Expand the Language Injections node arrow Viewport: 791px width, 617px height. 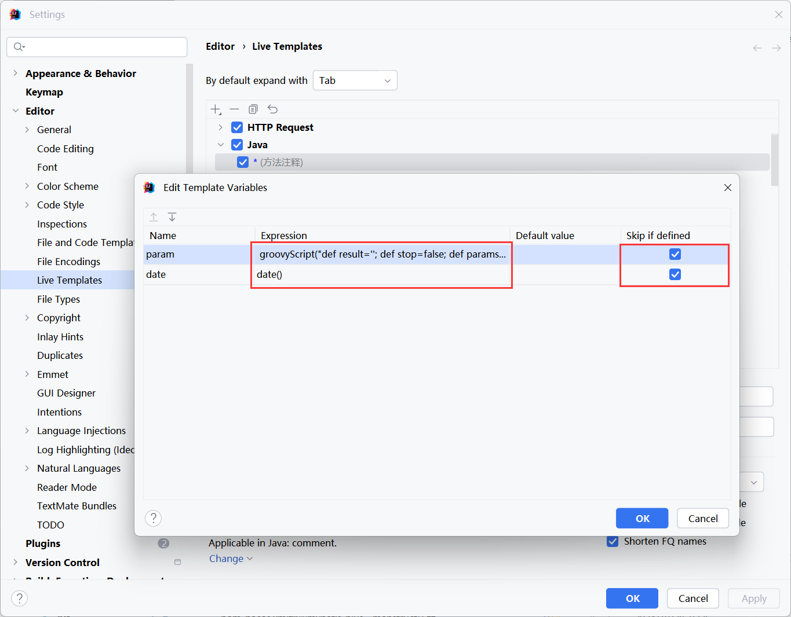pyautogui.click(x=27, y=431)
